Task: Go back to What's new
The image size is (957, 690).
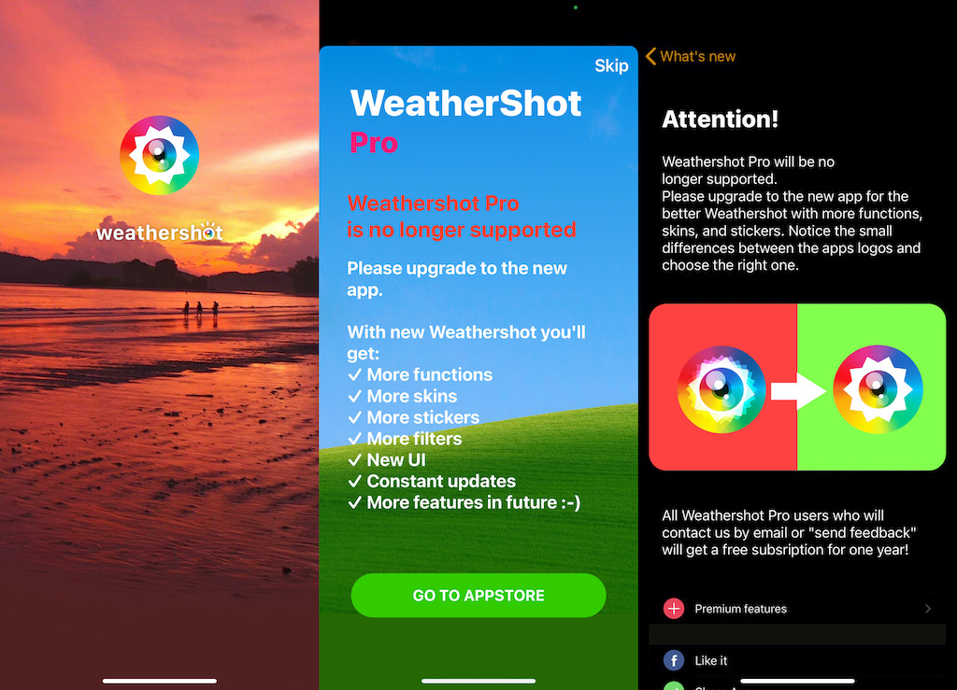Action: coord(691,57)
